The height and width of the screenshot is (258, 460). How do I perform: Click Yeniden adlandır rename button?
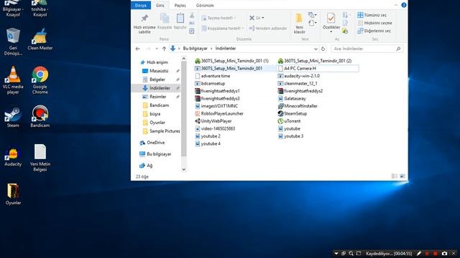pos(268,29)
